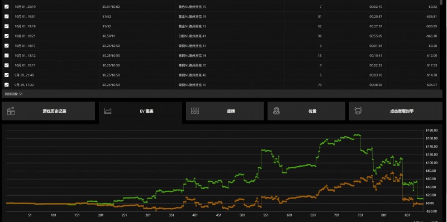Click the hands count 73
The image size is (447, 222).
point(320,85)
